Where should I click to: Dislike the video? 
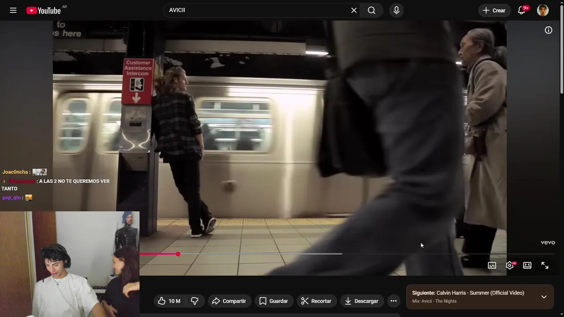point(194,301)
